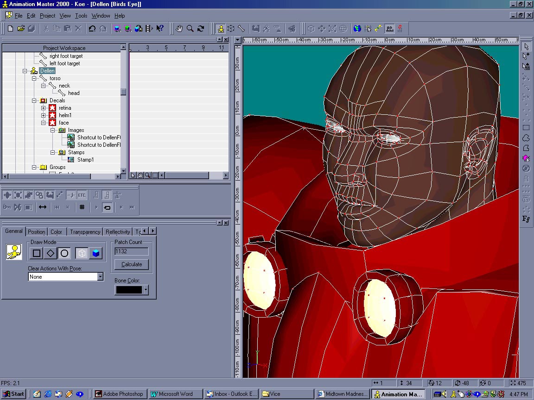Click the Turn (rotate view) tool
Image resolution: width=534 pixels, height=400 pixels.
(x=201, y=29)
